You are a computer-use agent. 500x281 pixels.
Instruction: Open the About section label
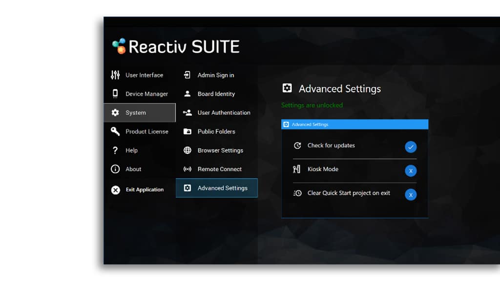(x=133, y=169)
